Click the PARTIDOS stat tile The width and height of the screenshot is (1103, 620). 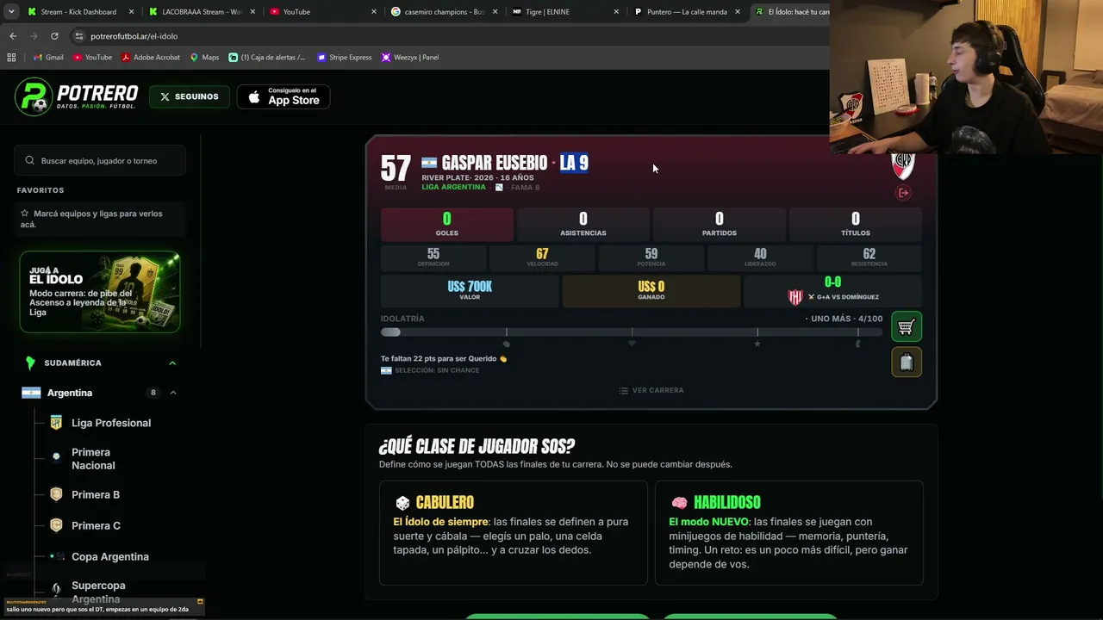[x=720, y=225]
